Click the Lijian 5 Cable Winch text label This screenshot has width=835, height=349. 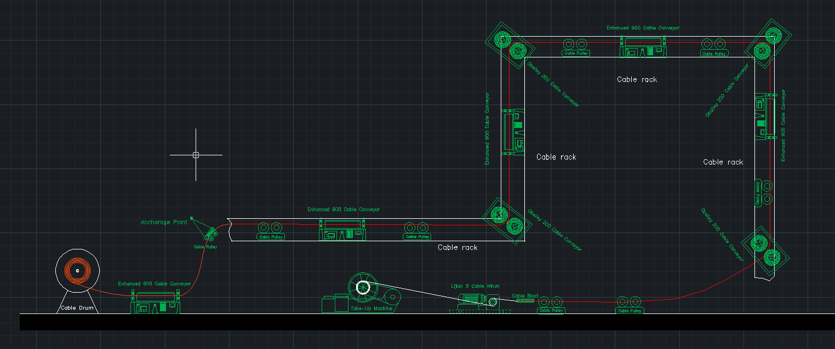click(x=475, y=286)
